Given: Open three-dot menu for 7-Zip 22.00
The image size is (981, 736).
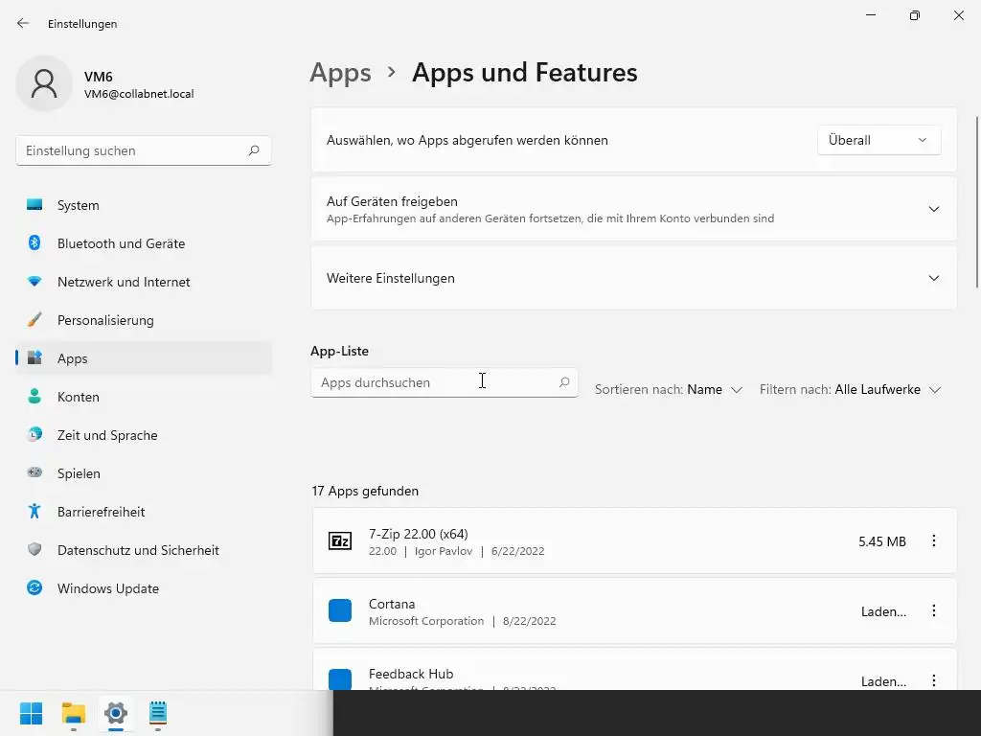Looking at the screenshot, I should click(934, 541).
